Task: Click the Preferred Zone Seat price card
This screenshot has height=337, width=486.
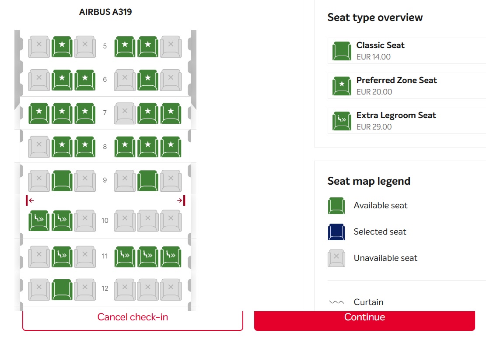Action: click(x=407, y=86)
